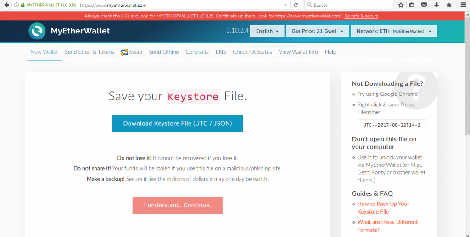Save page to Pocket icon
This screenshot has width=470, height=237.
[424, 5]
